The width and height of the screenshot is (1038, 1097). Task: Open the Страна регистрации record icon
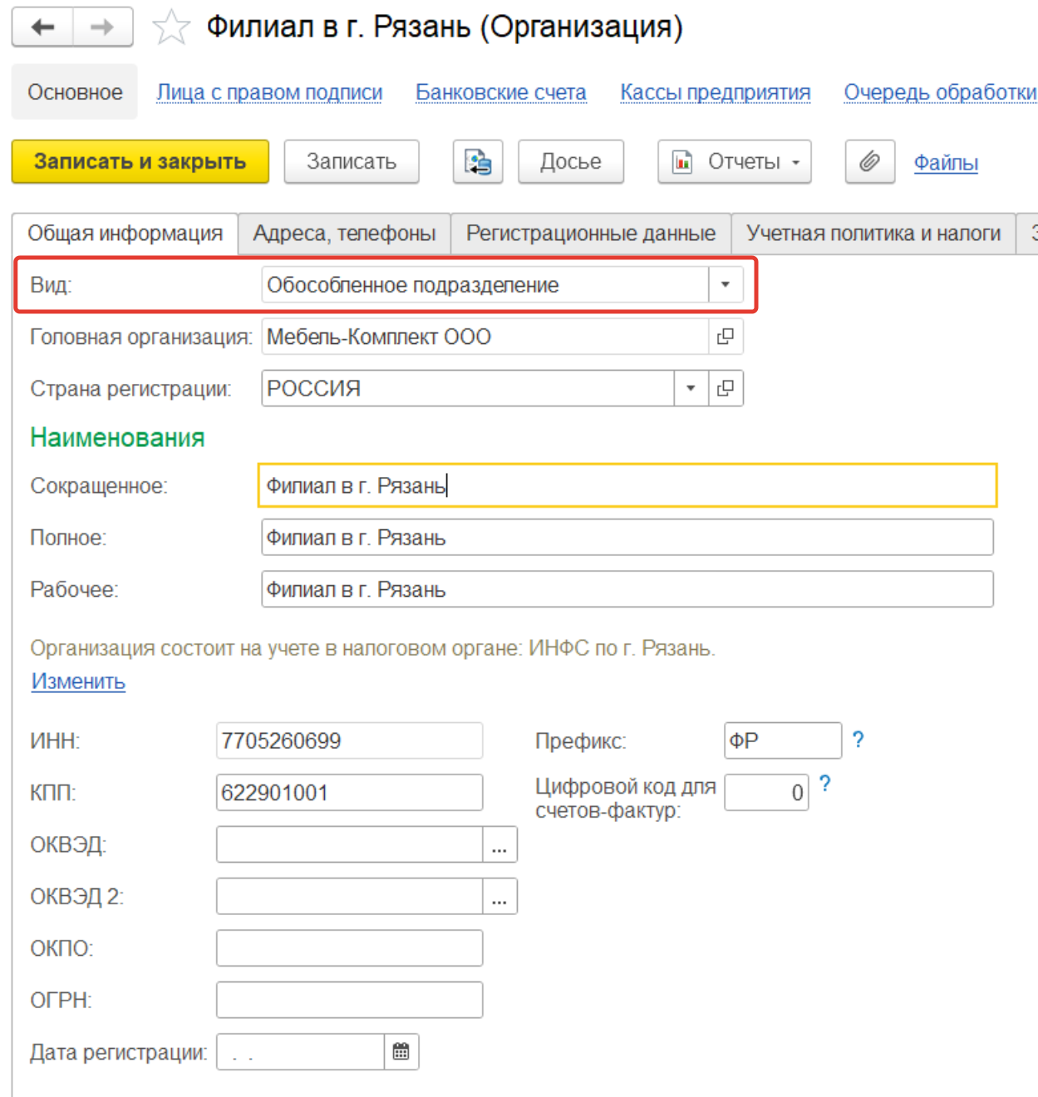726,388
